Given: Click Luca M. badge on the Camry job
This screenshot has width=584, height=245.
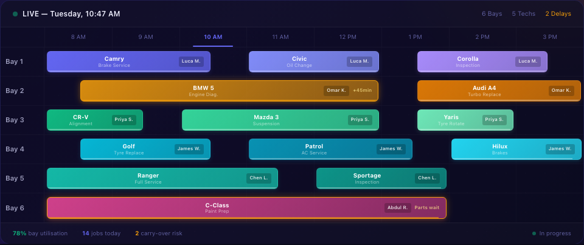Looking at the screenshot, I should click(191, 61).
